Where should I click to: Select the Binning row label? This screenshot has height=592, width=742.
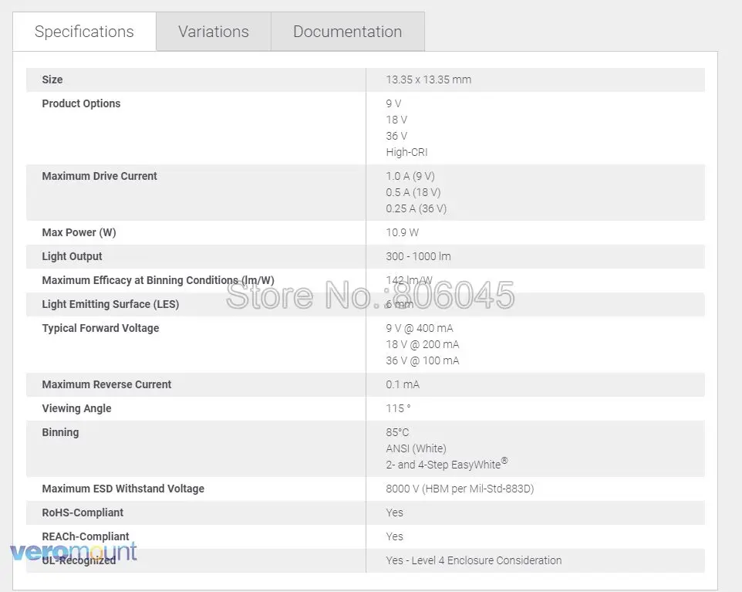[60, 432]
